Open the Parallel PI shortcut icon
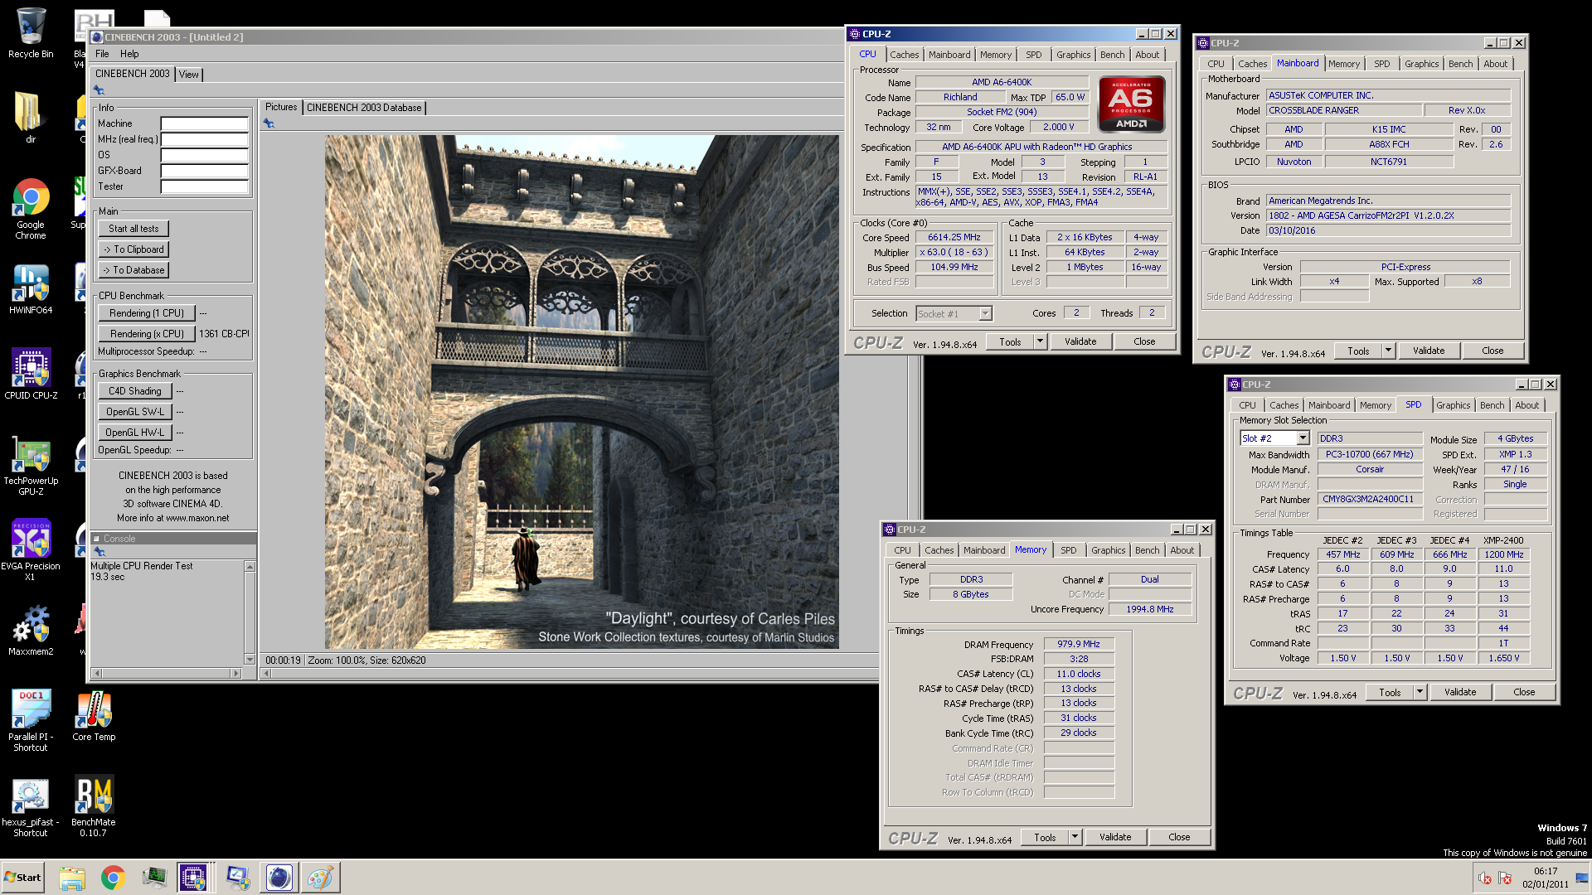Viewport: 1592px width, 895px height. (x=31, y=721)
